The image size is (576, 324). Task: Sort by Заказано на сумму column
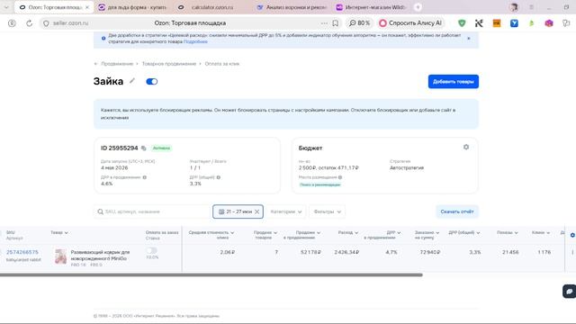[427, 235]
